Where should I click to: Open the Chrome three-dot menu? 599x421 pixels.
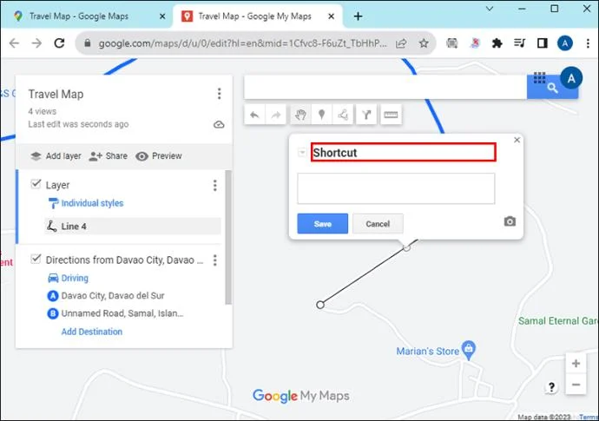[x=588, y=43]
